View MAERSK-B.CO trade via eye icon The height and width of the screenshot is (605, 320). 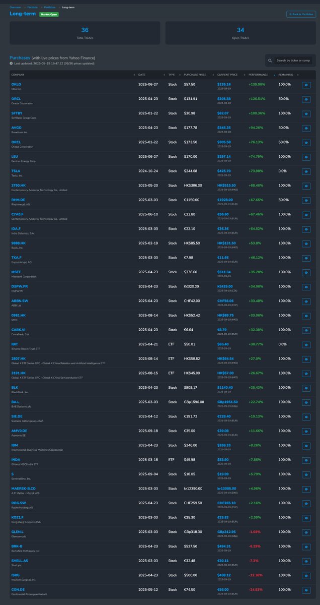tap(306, 490)
